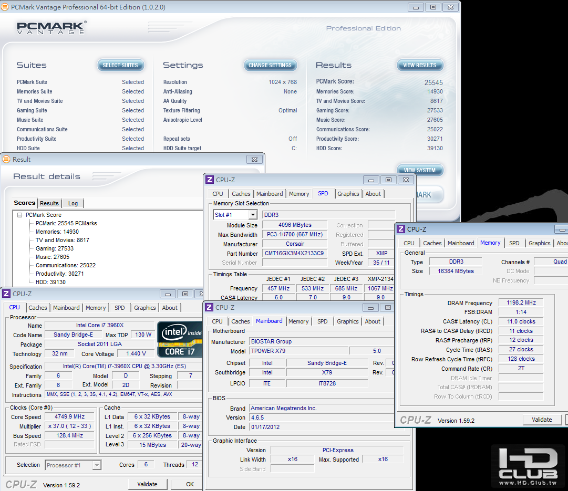Click the Intel Core i7 inside logo
568x491 pixels.
[x=180, y=339]
